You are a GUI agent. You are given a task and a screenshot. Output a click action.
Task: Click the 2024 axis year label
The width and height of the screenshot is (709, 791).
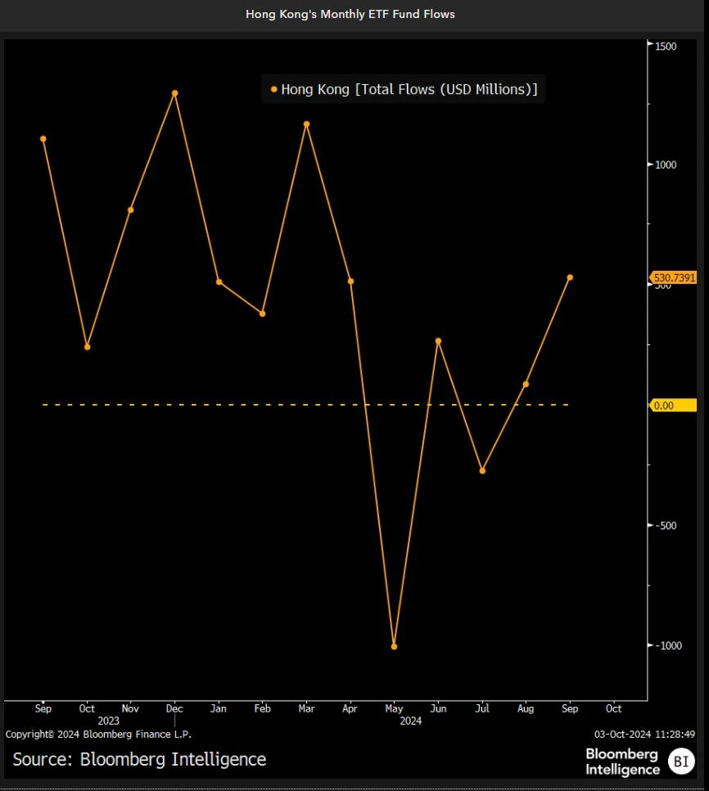(x=409, y=721)
